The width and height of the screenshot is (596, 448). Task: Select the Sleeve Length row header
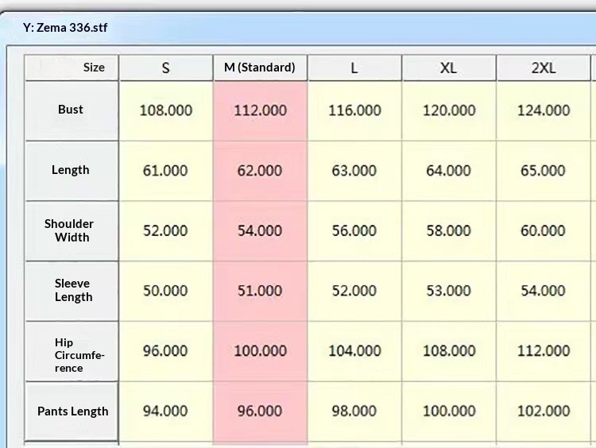[72, 291]
